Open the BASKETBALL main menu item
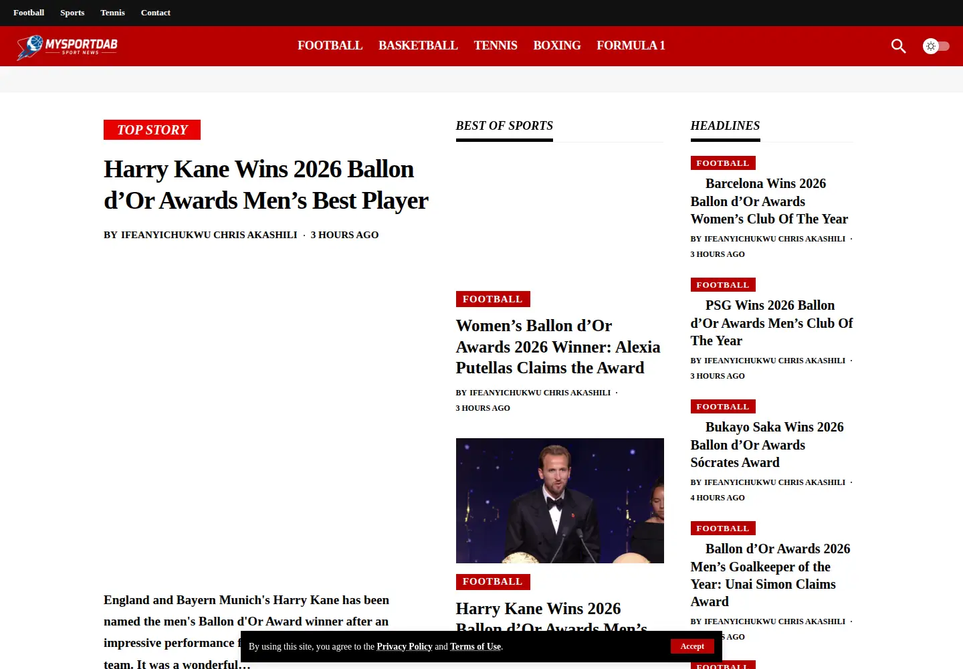 418,45
